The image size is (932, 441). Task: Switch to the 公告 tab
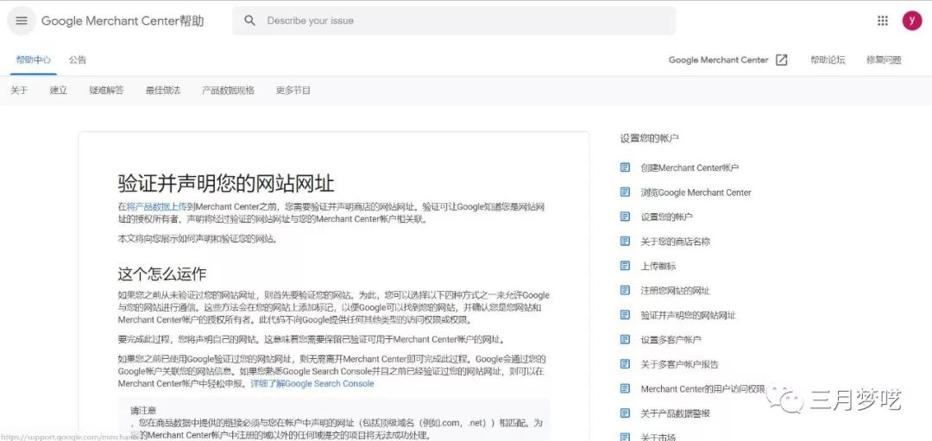pos(78,60)
